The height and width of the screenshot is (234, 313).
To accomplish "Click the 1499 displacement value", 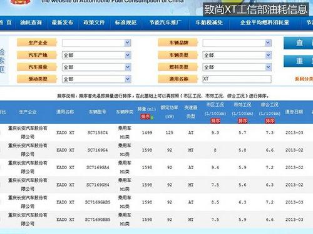I will [x=147, y=133].
